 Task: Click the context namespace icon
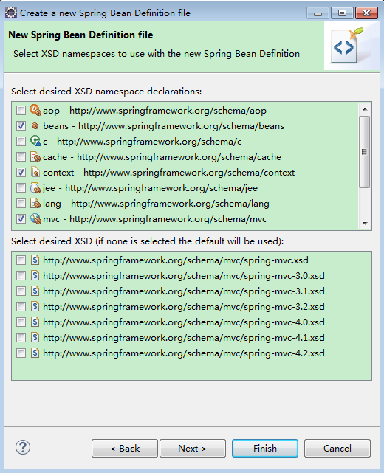point(35,172)
